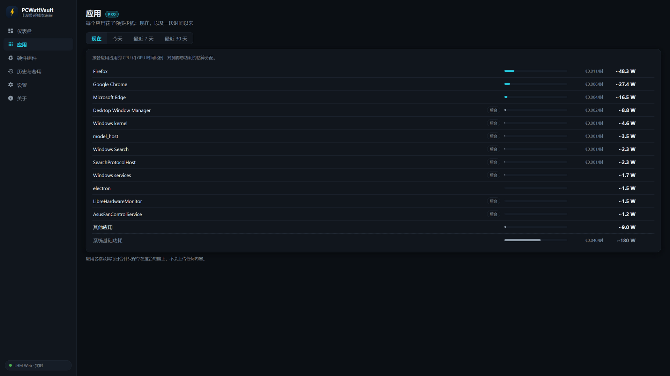Click the chip icon beside 硬件组件
The image size is (670, 376).
coord(10,58)
